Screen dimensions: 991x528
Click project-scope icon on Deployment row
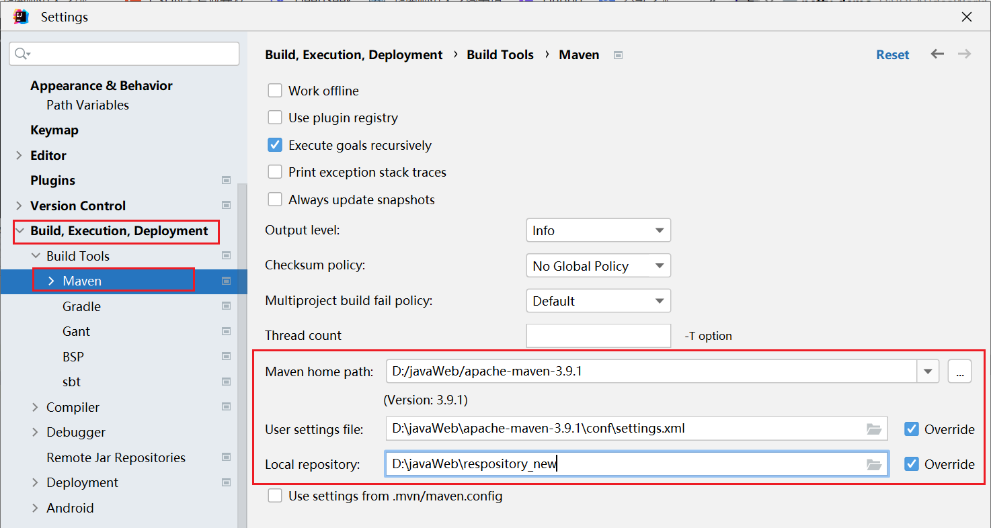pyautogui.click(x=227, y=482)
